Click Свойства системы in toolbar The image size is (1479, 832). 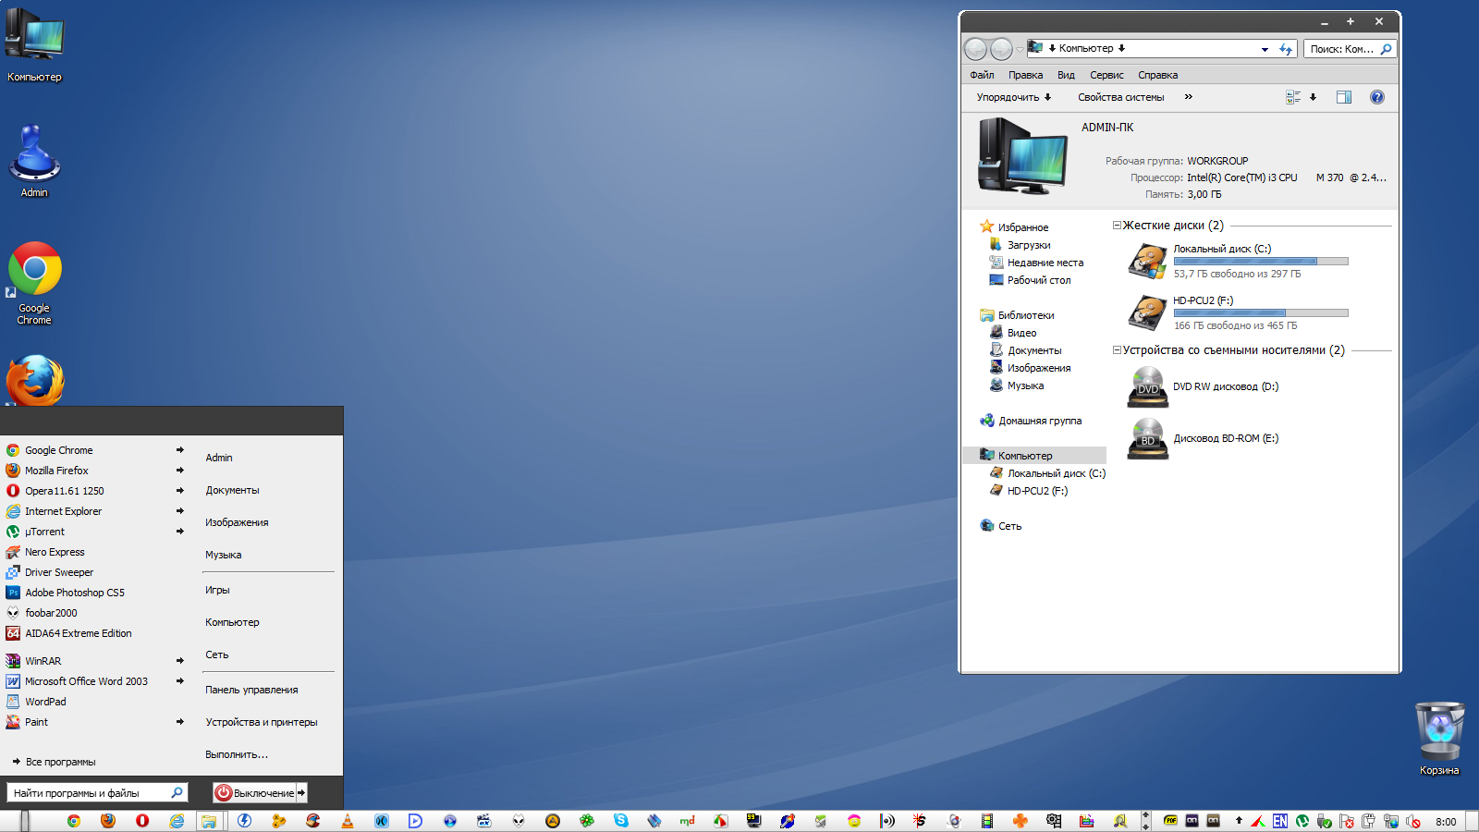pyautogui.click(x=1120, y=97)
